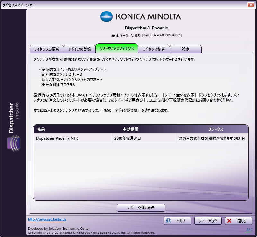Image resolution: width=257 pixels, height=237 pixels.
Task: Click the 定期的なマイナーおよびメジャーアップデート line
Action: point(74,69)
